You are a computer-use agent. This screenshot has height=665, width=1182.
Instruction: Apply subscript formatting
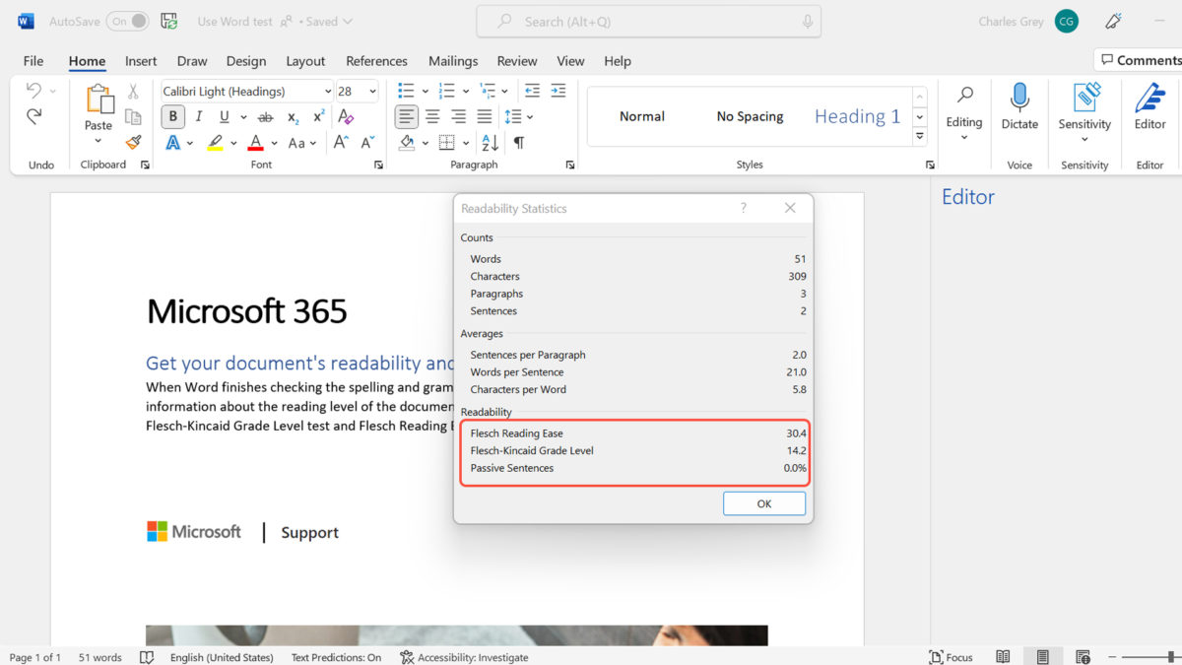pos(292,116)
